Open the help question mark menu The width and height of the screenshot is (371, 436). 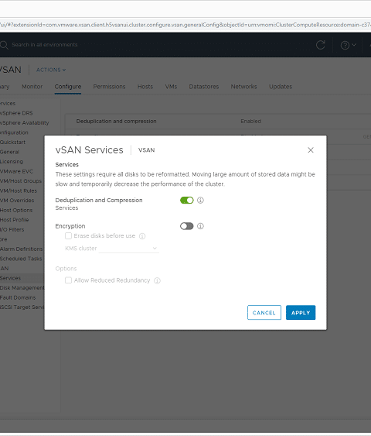coord(349,45)
